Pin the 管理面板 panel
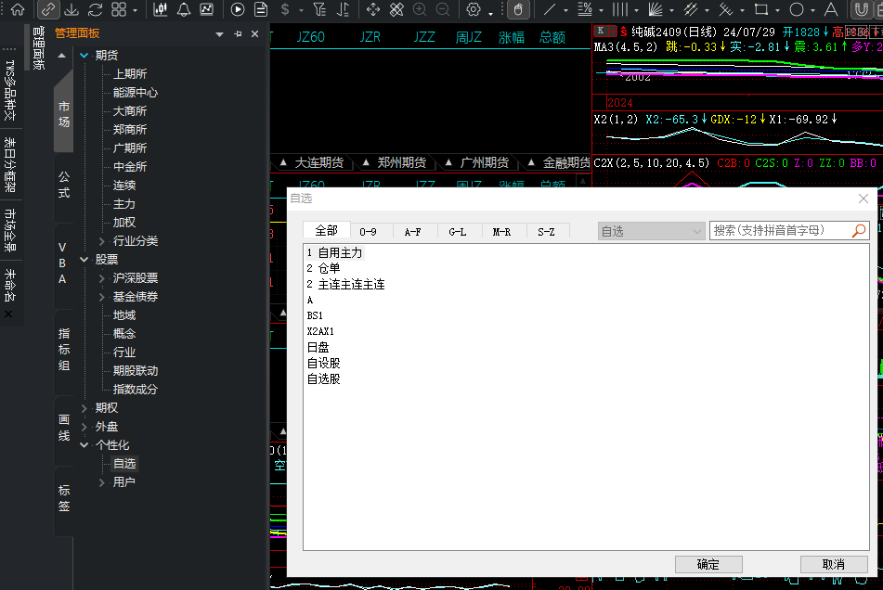The width and height of the screenshot is (883, 590). pyautogui.click(x=238, y=34)
